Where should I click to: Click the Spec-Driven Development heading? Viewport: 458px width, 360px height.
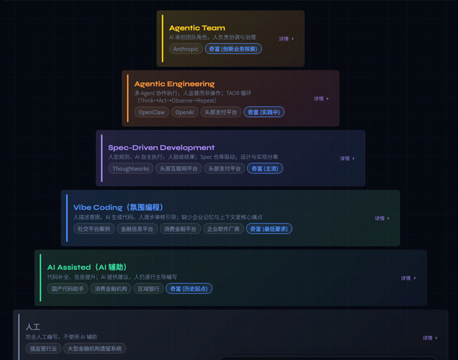pos(161,148)
